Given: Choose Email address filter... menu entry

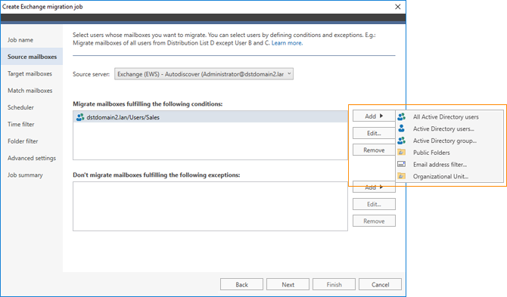Looking at the screenshot, I should point(449,164).
